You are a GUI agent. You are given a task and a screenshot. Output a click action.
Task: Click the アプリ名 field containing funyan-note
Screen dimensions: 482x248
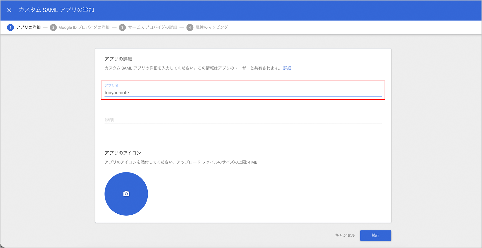(x=243, y=93)
